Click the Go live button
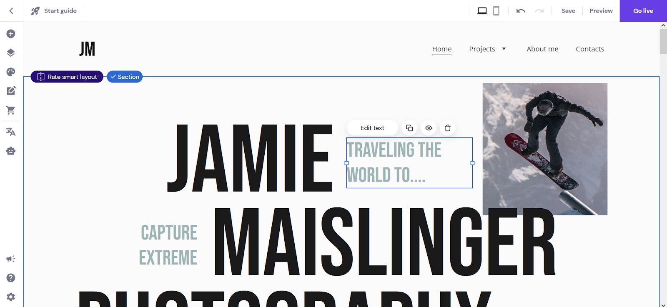 click(643, 11)
